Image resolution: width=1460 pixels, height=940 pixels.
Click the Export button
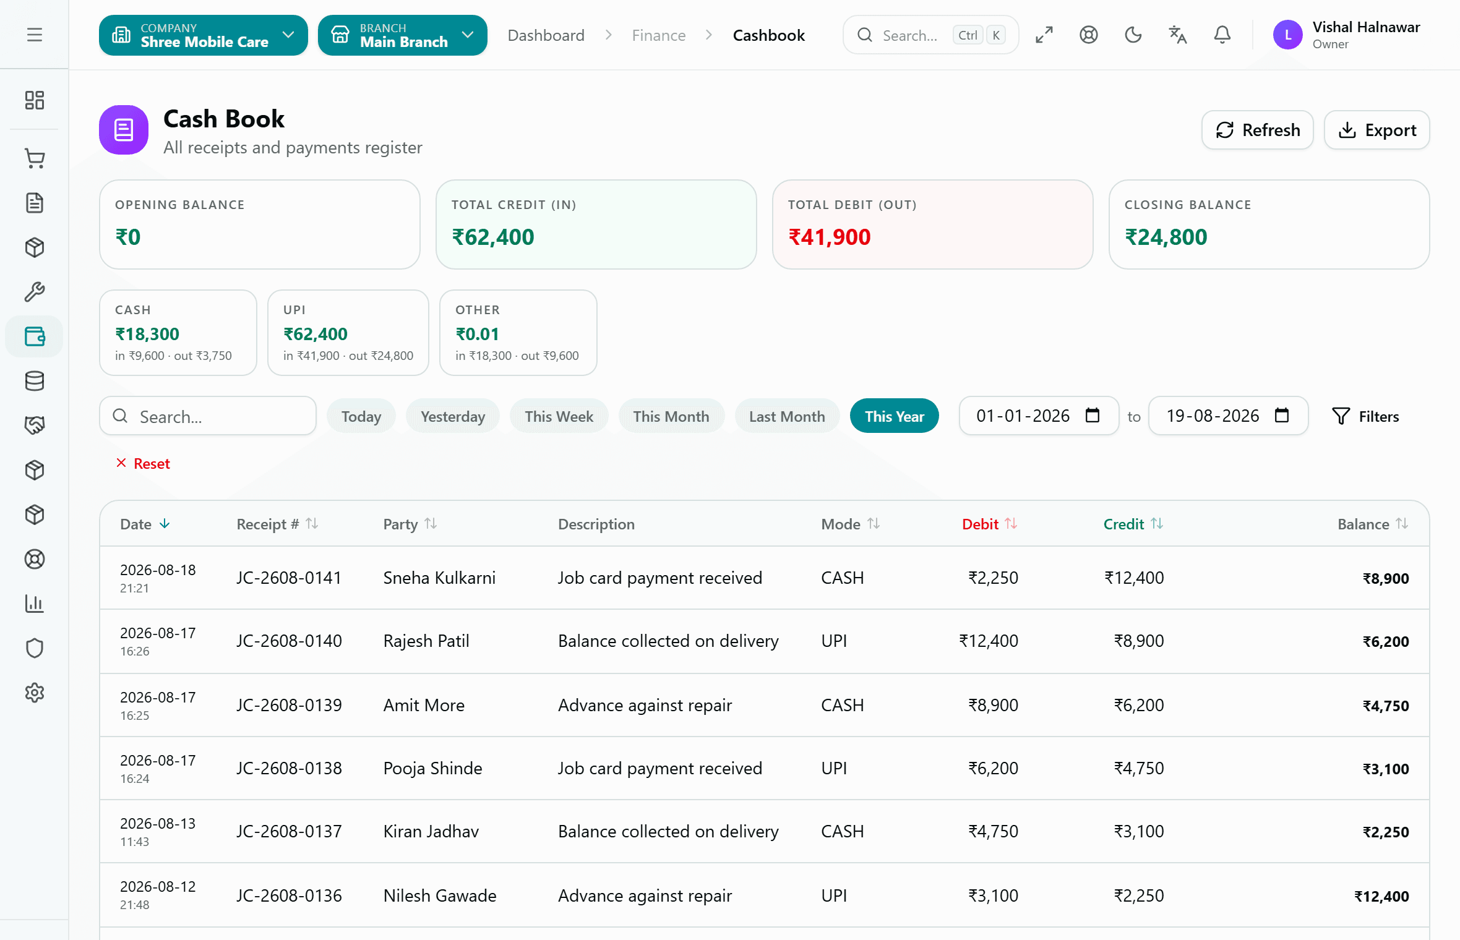click(x=1377, y=130)
